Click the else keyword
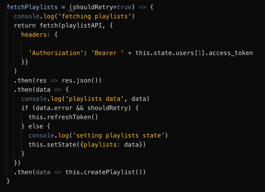The width and height of the screenshot is (265, 192). (36, 126)
